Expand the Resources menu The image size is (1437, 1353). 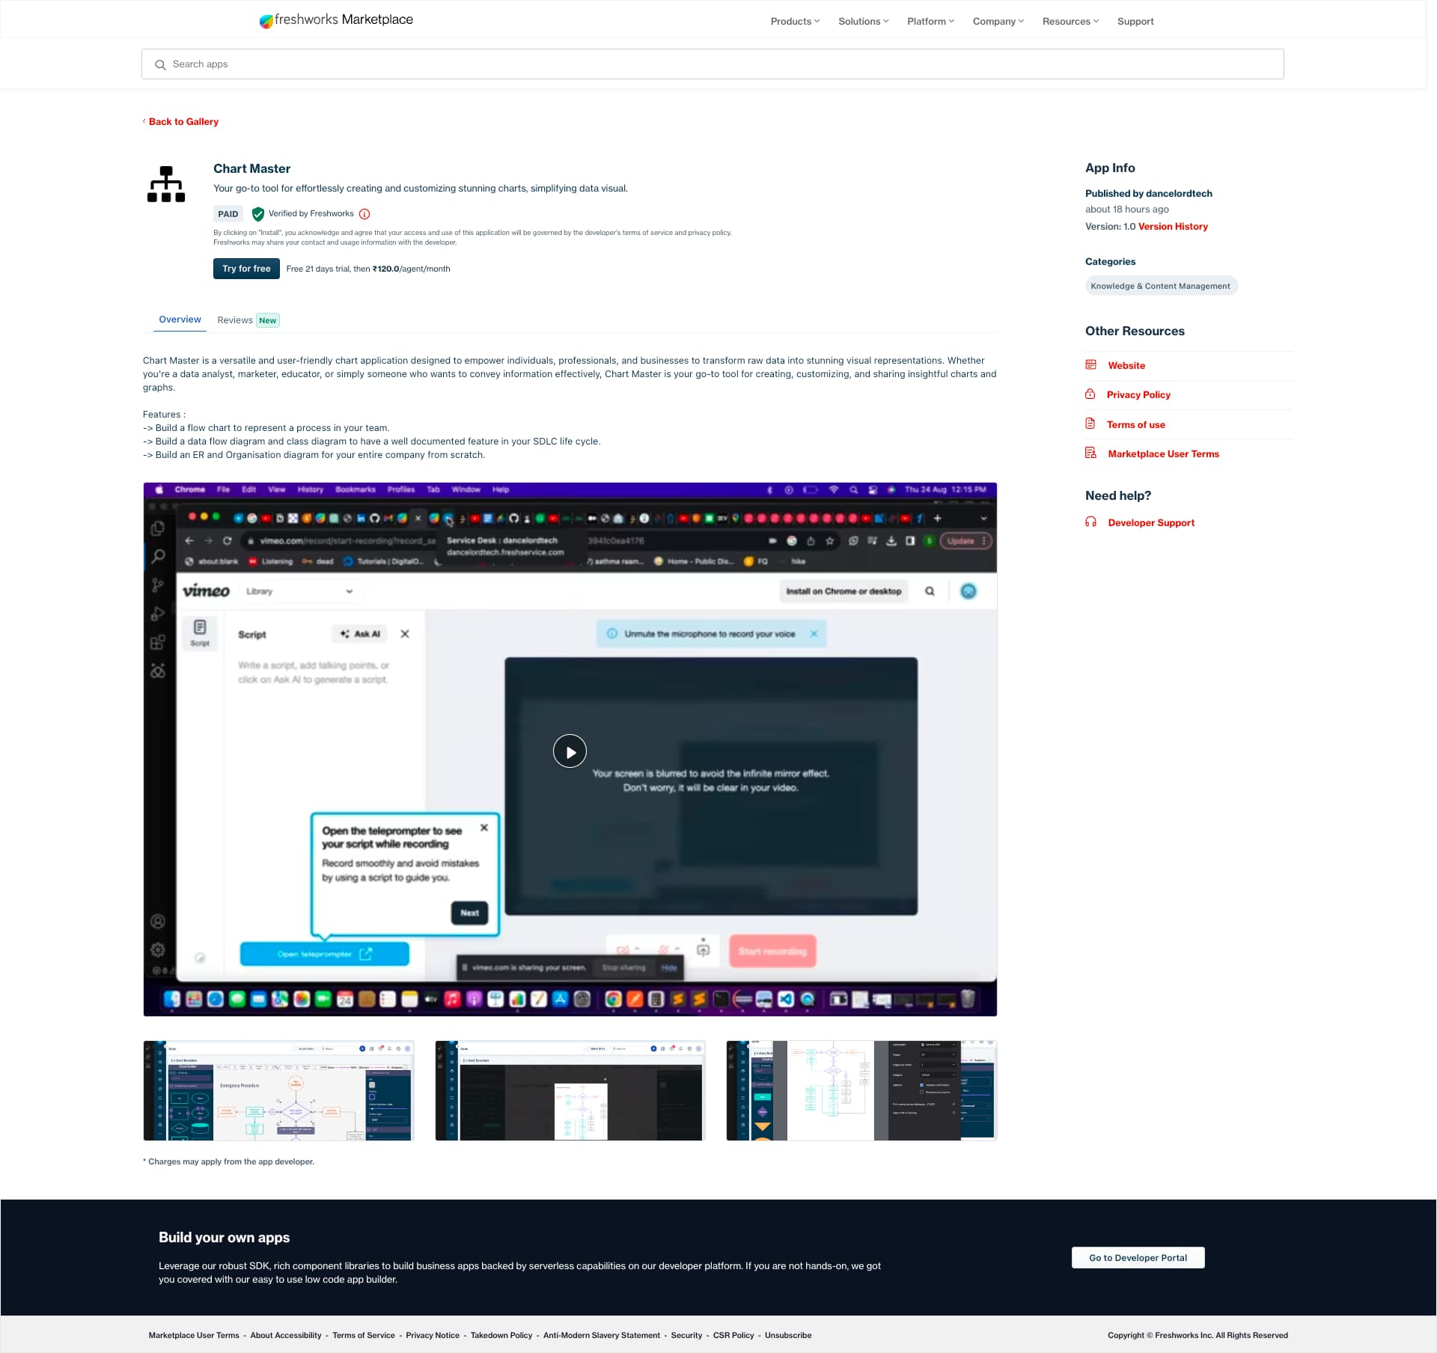click(x=1071, y=21)
